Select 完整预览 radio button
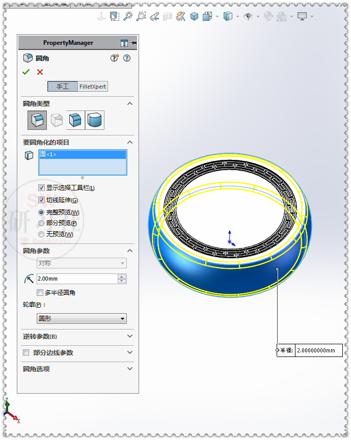This screenshot has height=440, width=351. 41,212
